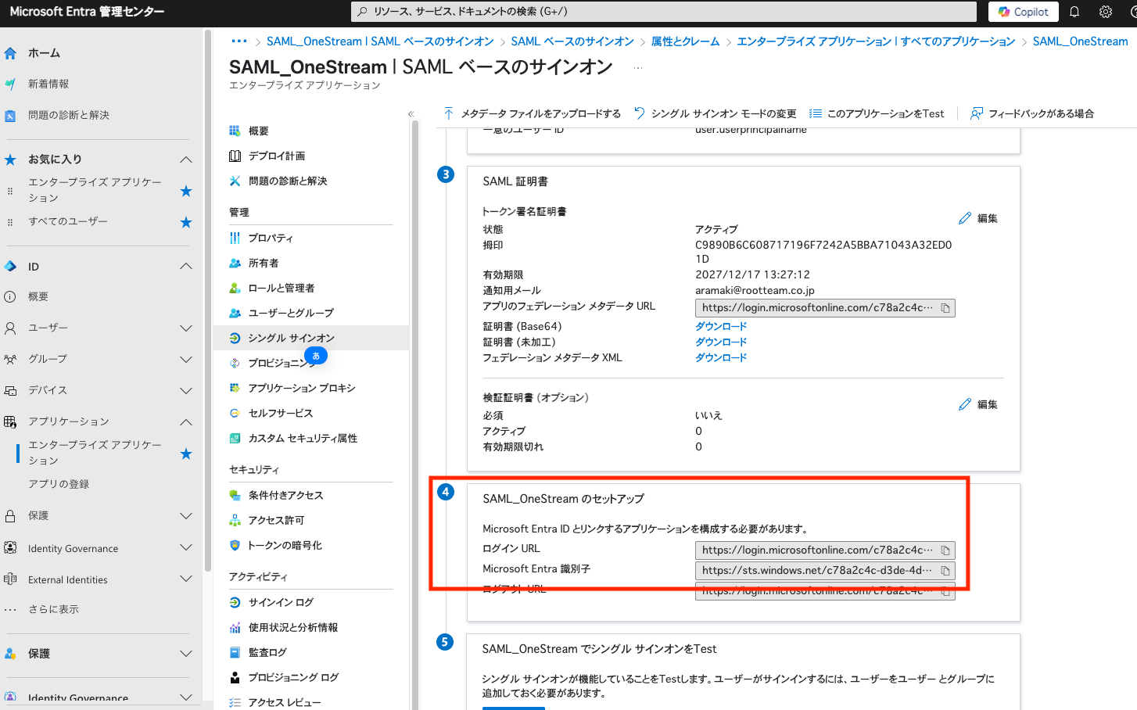Open the notifications bell icon
This screenshot has height=710, width=1137.
(1074, 12)
